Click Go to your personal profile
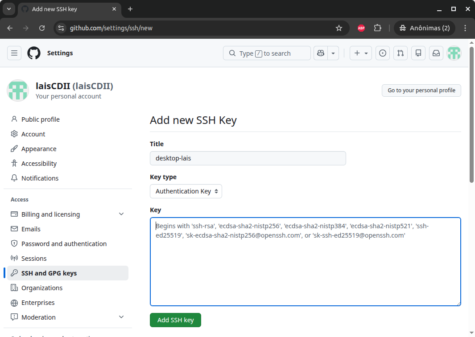This screenshot has width=475, height=337. coord(421,90)
